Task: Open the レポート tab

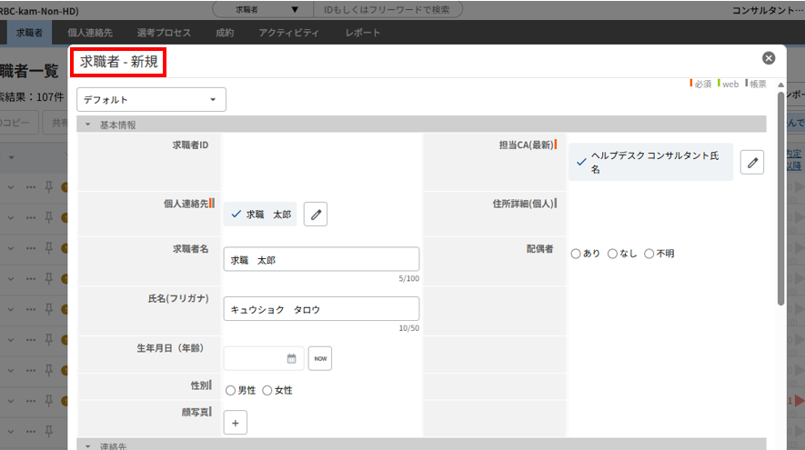Action: click(x=363, y=33)
